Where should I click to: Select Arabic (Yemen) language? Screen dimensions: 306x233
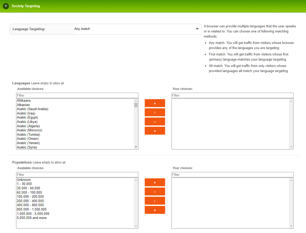[75, 143]
